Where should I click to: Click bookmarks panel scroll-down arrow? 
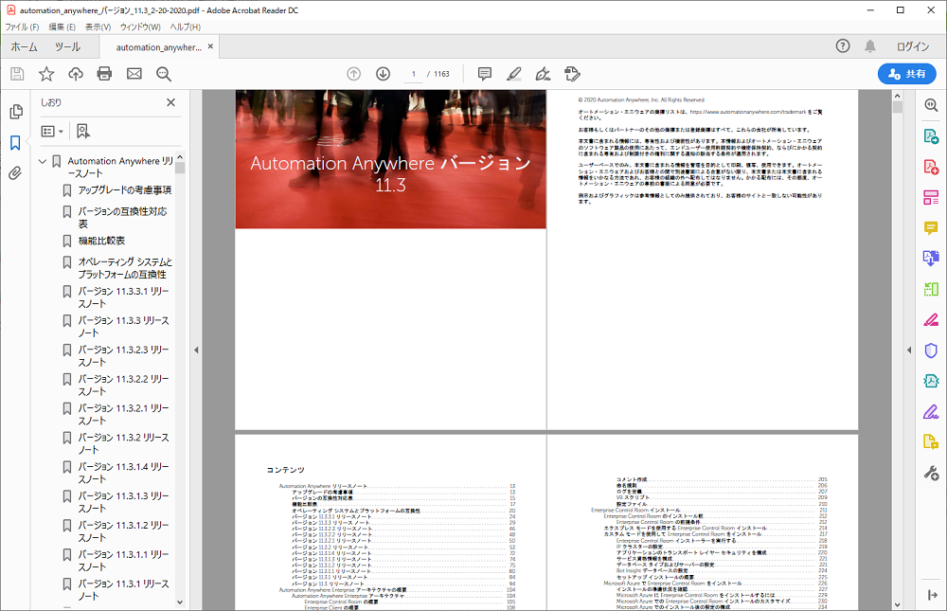(180, 602)
